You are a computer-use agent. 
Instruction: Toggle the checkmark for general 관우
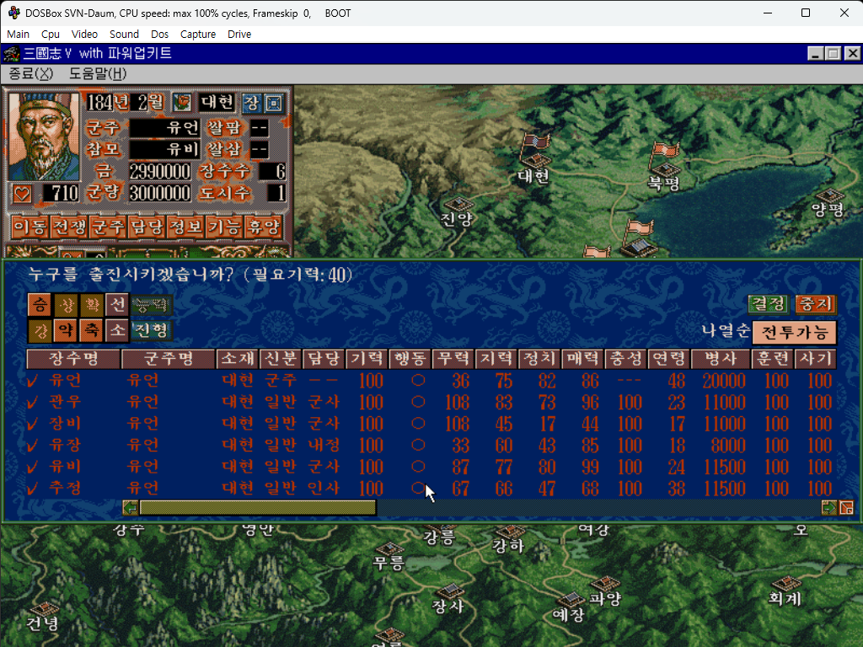[33, 402]
